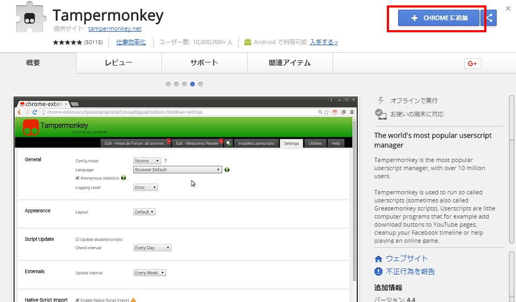The width and height of the screenshot is (516, 302).
Task: Open the hamburger menu in the embedded browser
Action: coord(352,112)
